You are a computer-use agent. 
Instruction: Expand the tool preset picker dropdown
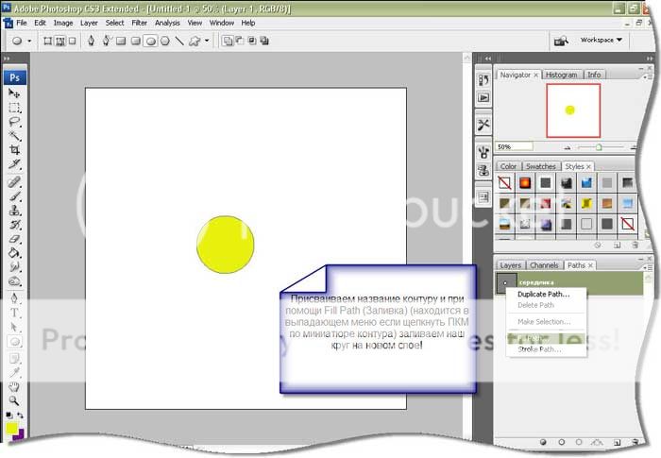coord(30,42)
